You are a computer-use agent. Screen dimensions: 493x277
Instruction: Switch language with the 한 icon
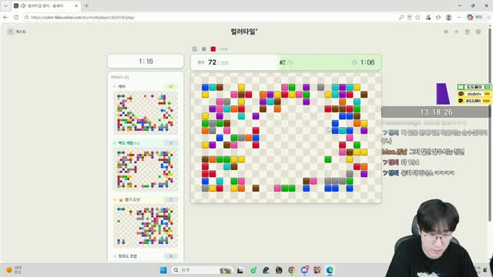[468, 32]
